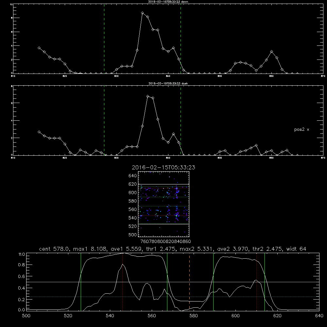The width and height of the screenshot is (327, 327).
Task: Click the '600' x-axis label of bottom plot
Action: pos(235,316)
